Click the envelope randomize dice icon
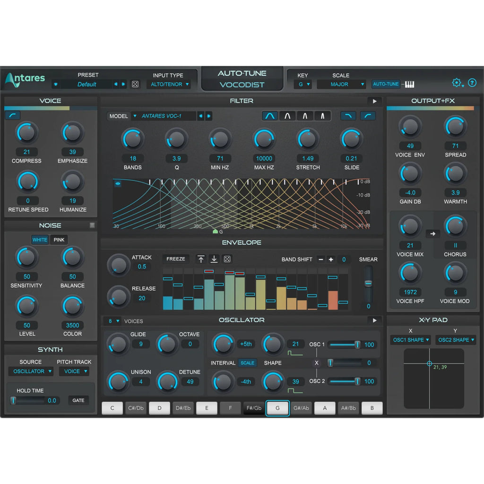Image resolution: width=484 pixels, height=484 pixels. (227, 259)
